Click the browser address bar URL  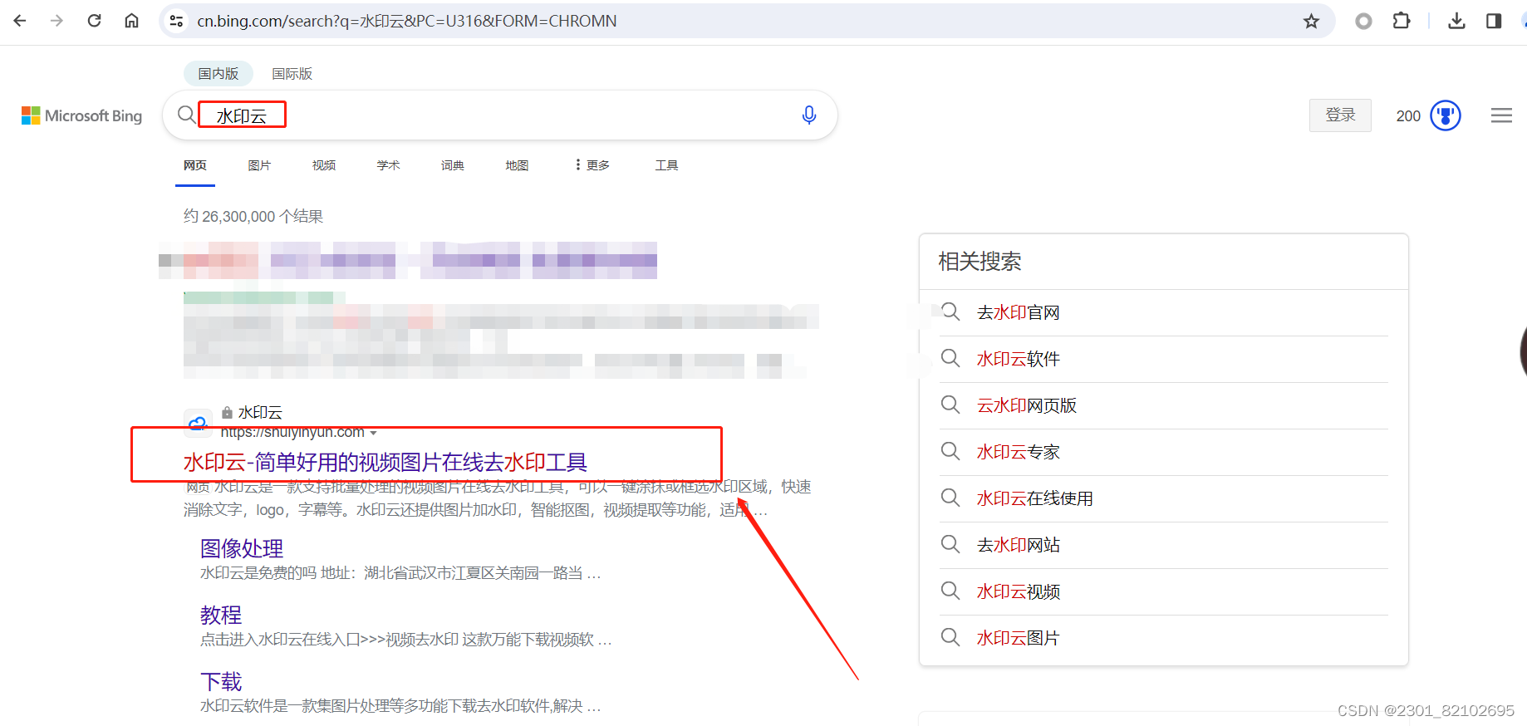click(x=407, y=21)
